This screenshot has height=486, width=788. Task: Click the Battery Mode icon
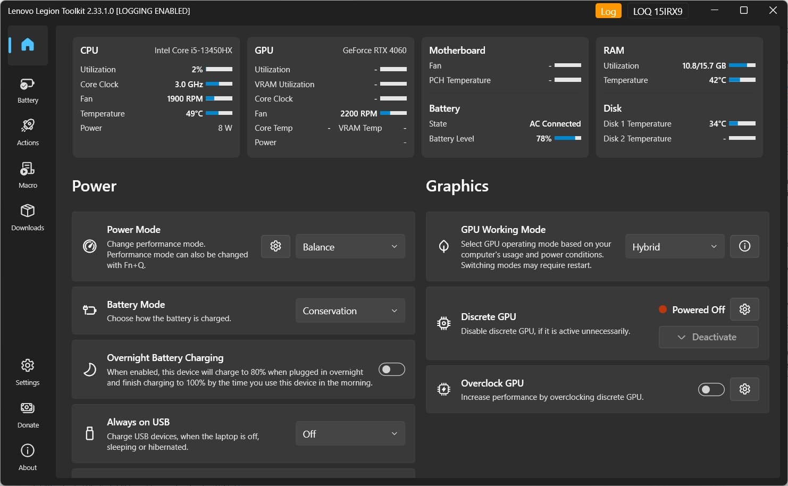[x=90, y=311]
